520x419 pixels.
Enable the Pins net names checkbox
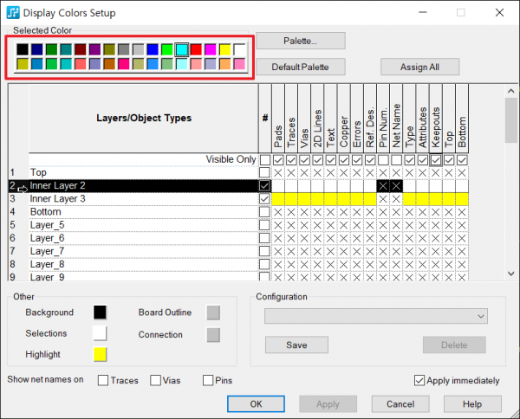[x=208, y=380]
